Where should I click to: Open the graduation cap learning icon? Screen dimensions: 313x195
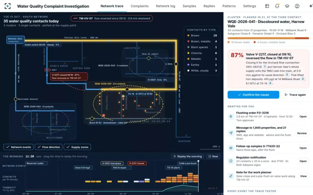287,6
